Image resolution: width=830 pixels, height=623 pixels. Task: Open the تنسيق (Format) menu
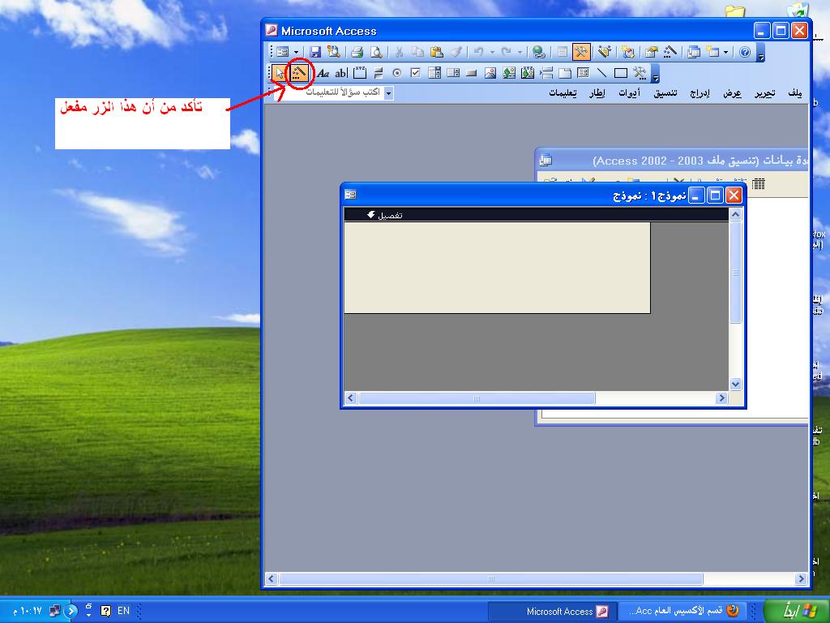[665, 93]
